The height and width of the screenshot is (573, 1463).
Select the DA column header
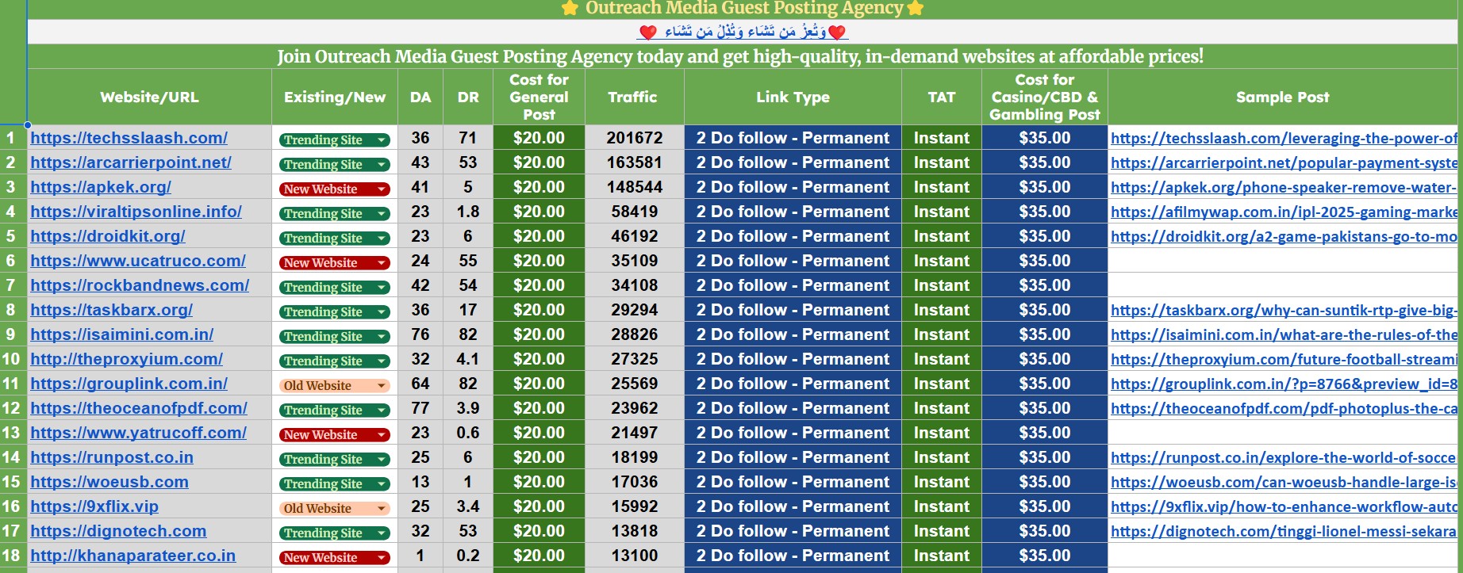(x=420, y=97)
